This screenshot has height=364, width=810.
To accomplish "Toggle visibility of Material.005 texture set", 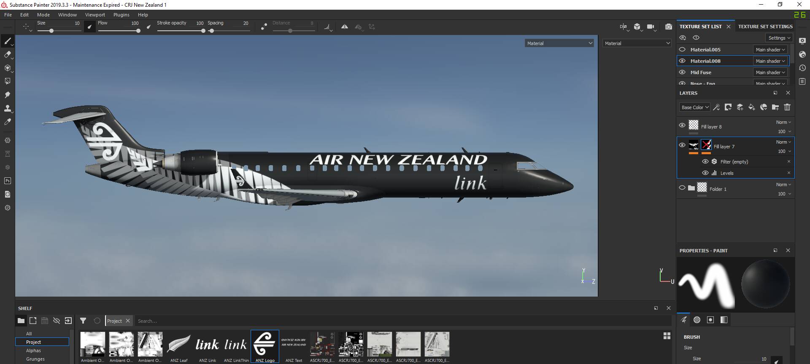I will click(682, 49).
